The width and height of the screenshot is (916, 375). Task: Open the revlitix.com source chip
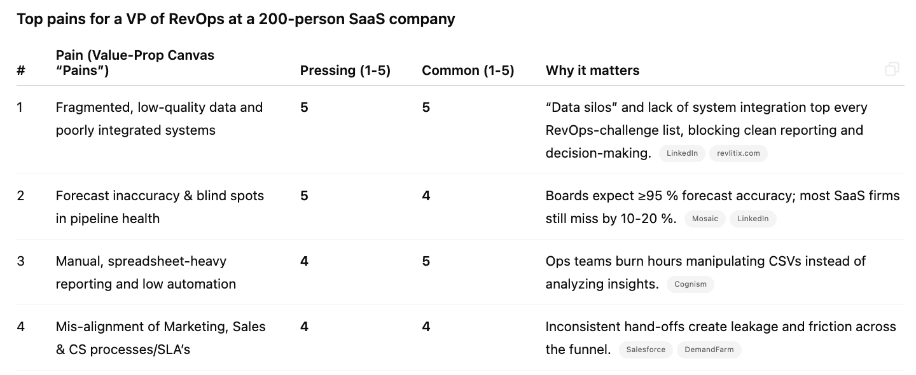(738, 153)
